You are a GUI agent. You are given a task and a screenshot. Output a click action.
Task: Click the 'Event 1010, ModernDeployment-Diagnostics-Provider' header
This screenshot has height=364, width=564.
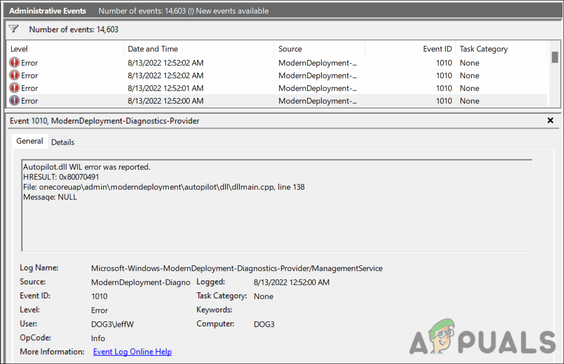104,120
